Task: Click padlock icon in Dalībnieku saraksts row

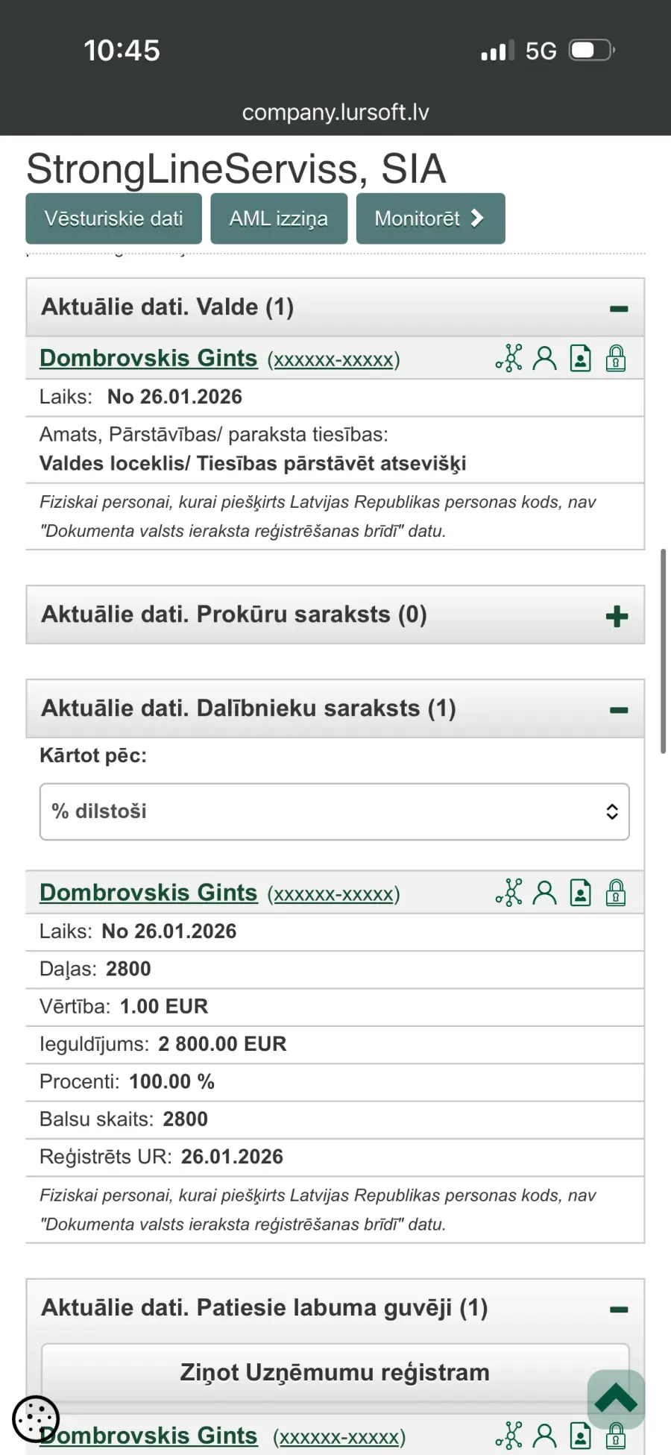Action: pyautogui.click(x=616, y=893)
